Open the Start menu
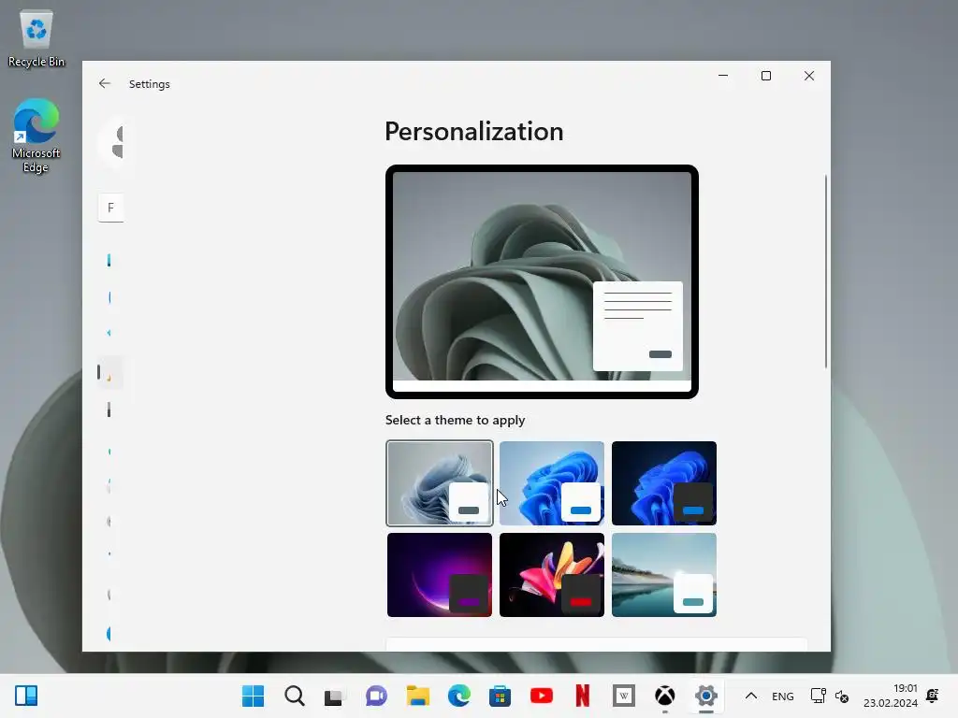 point(253,696)
